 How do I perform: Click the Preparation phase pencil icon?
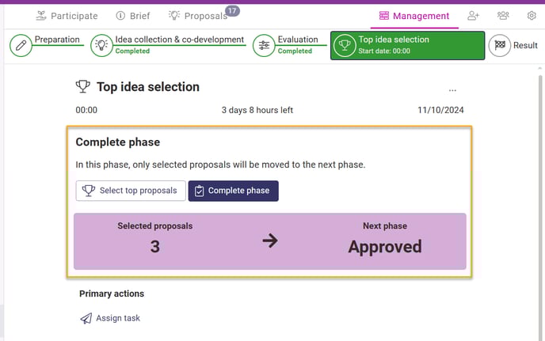point(21,45)
